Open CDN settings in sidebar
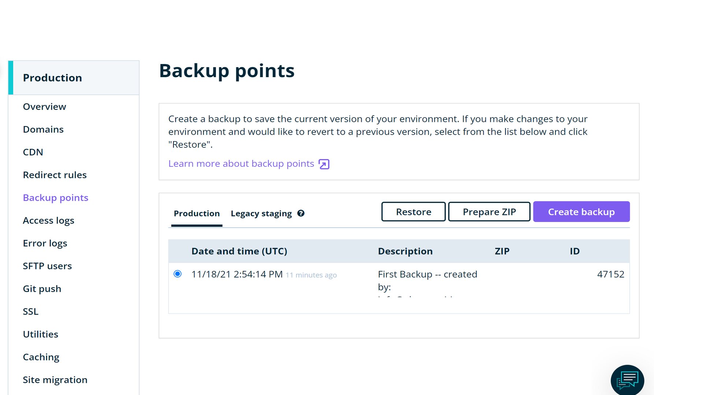Image resolution: width=703 pixels, height=395 pixels. click(33, 152)
